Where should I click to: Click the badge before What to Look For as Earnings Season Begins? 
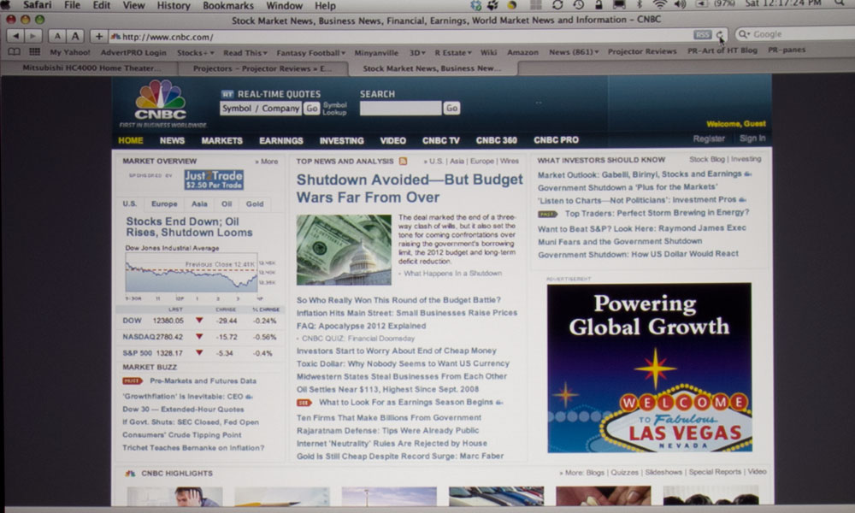[304, 403]
